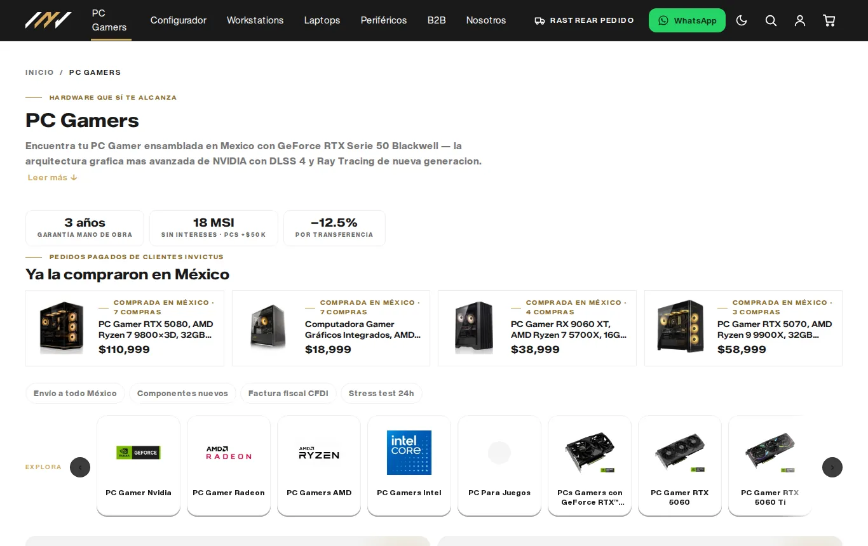Screen dimensions: 868x546
Task: Select the PC Gamer Radeon category card
Action: tap(229, 465)
